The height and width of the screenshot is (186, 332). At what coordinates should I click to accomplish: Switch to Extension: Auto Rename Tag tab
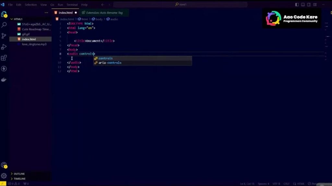(104, 13)
